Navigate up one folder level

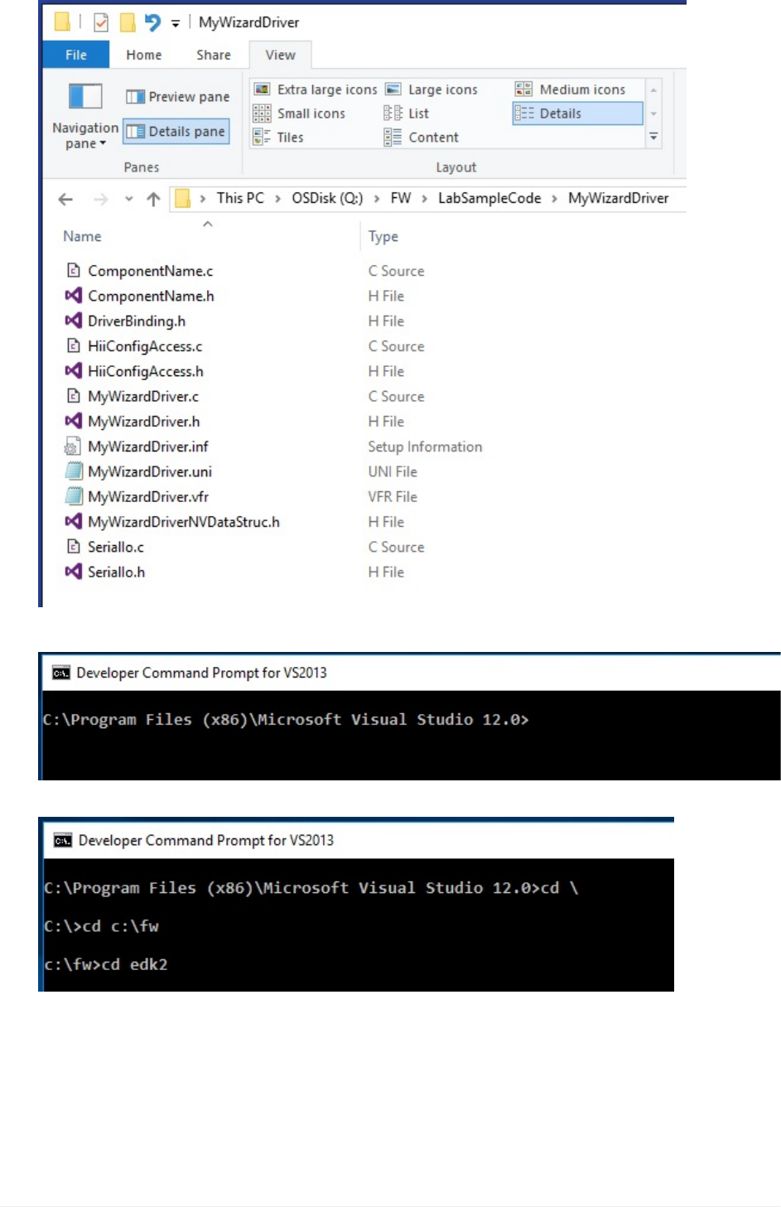coord(153,199)
